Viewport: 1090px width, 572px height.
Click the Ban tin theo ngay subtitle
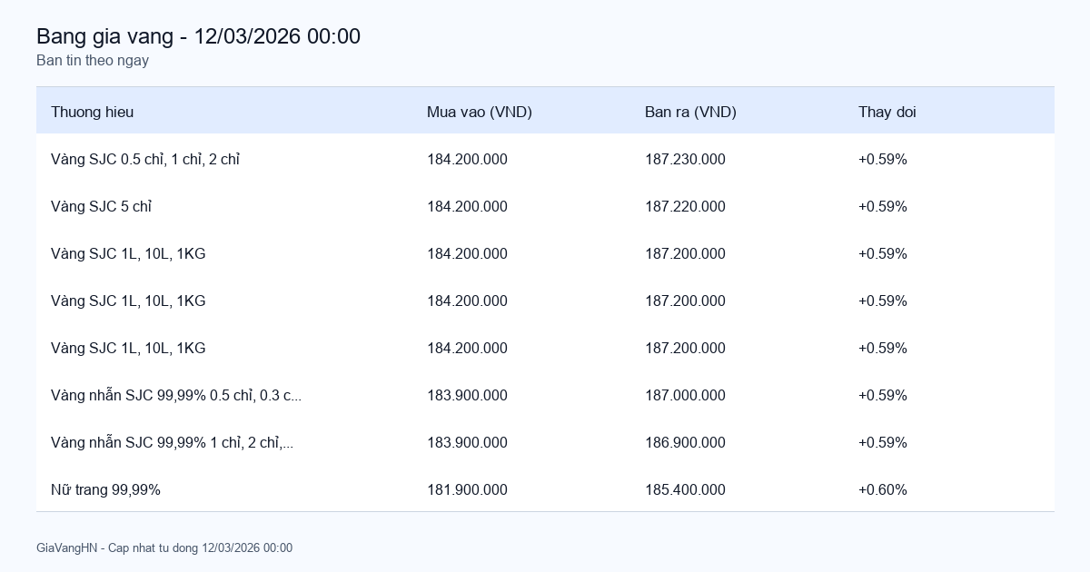click(x=93, y=61)
